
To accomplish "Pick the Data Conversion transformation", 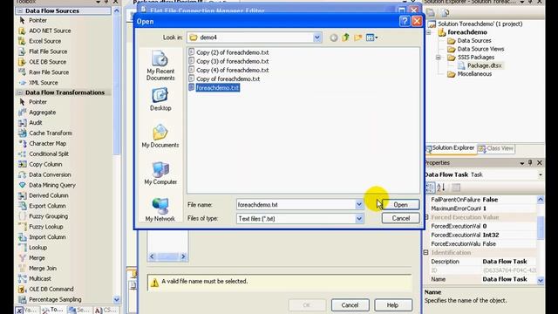I will [50, 174].
